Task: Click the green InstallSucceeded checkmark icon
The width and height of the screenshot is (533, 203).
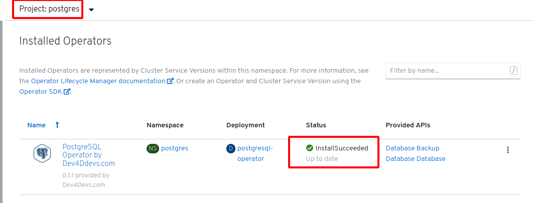Action: [309, 148]
